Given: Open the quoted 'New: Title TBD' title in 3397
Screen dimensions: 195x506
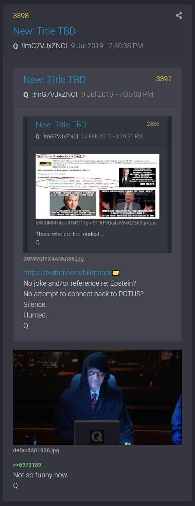Looking at the screenshot, I should [55, 80].
